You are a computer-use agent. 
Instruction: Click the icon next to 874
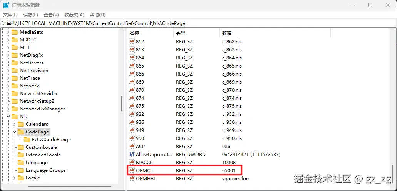click(132, 98)
